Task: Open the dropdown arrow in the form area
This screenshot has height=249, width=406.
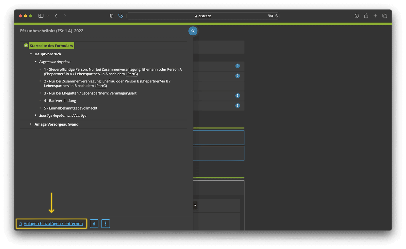Action: [x=195, y=205]
